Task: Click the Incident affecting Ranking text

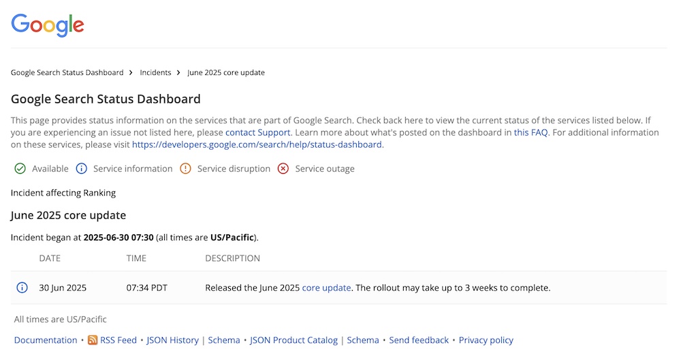Action: coord(63,193)
